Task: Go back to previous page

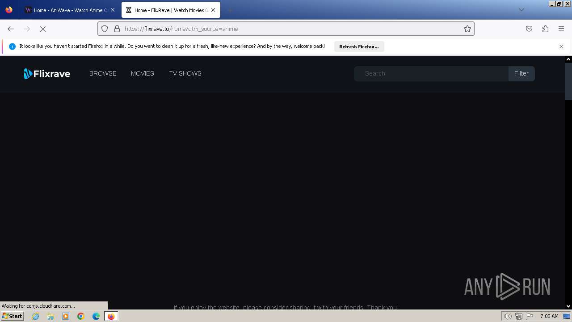Action: click(11, 29)
